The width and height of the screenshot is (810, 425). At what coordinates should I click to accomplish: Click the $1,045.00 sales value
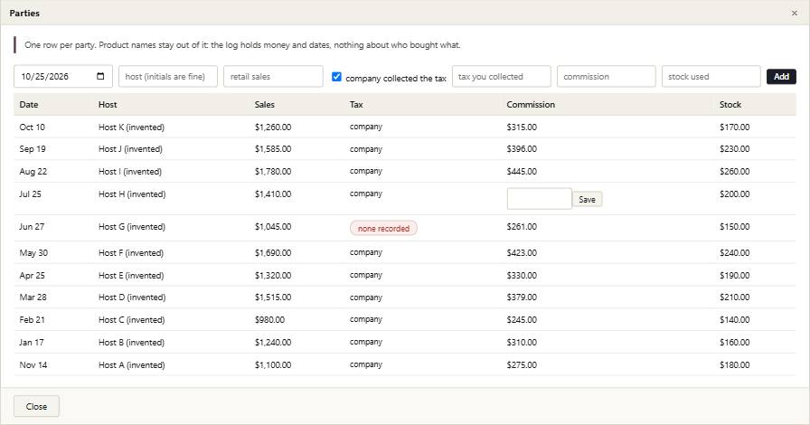[273, 227]
